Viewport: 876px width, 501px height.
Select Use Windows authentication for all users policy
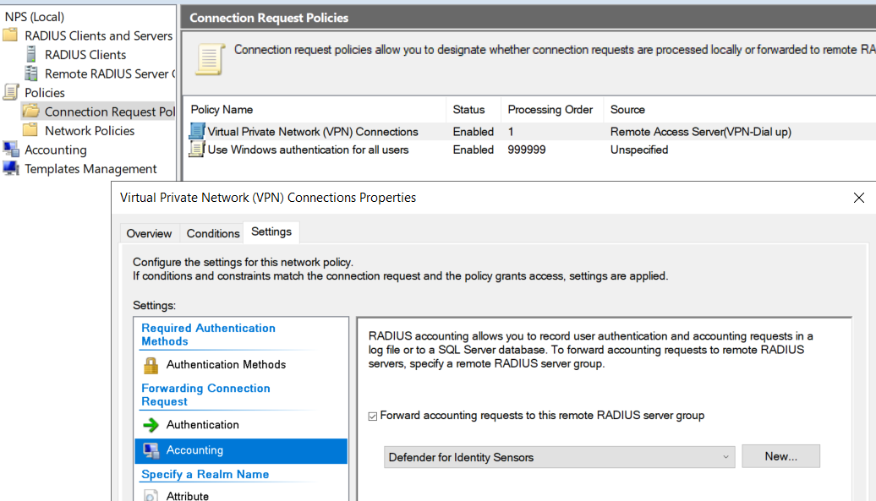308,150
